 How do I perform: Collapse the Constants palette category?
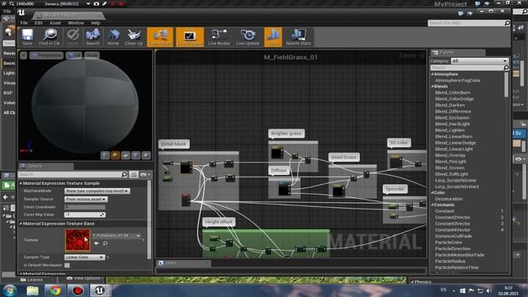(432, 205)
